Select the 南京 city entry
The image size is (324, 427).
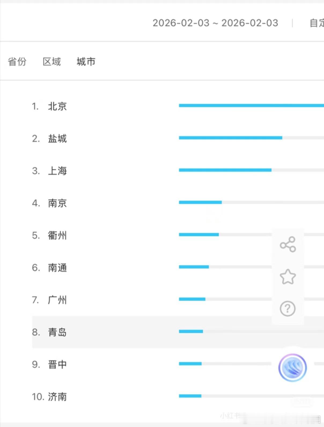coord(57,203)
